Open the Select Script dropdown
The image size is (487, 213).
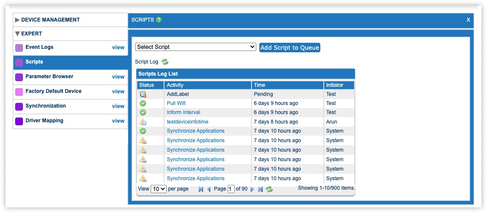pos(196,47)
